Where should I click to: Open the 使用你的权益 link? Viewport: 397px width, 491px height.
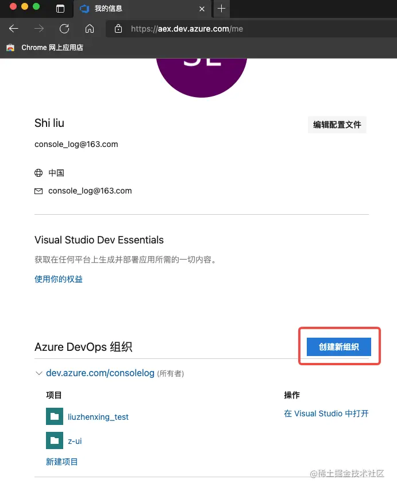coord(59,279)
